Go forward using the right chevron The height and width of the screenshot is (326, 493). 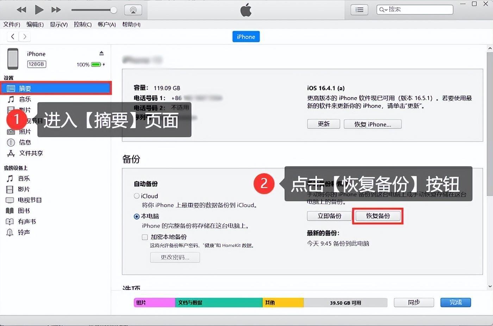pyautogui.click(x=24, y=36)
